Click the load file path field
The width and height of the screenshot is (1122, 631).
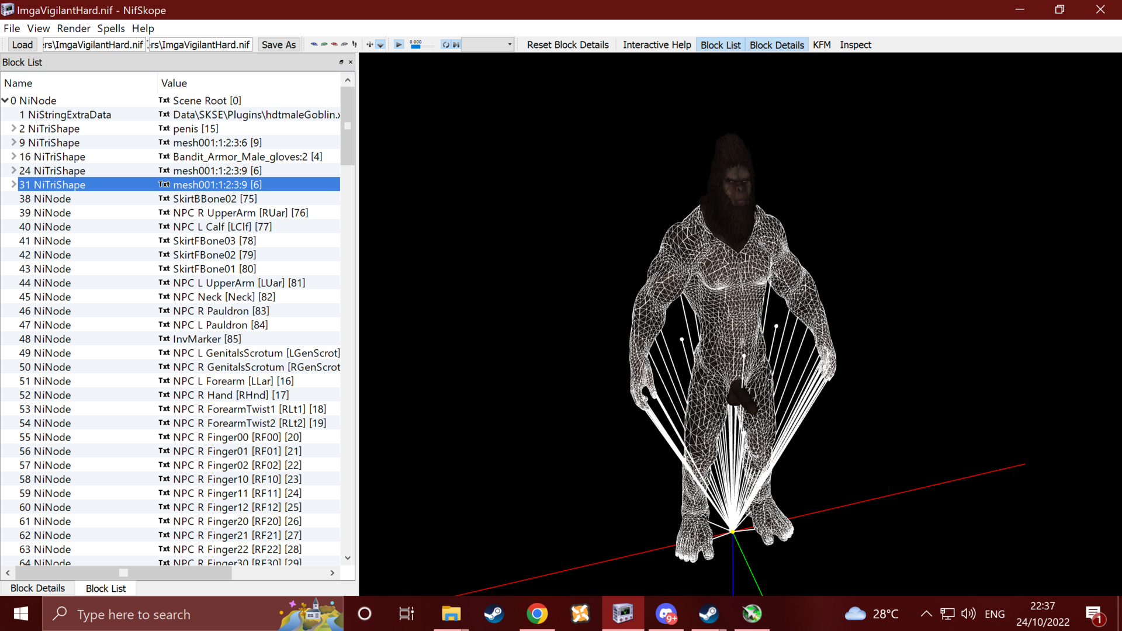pos(93,44)
